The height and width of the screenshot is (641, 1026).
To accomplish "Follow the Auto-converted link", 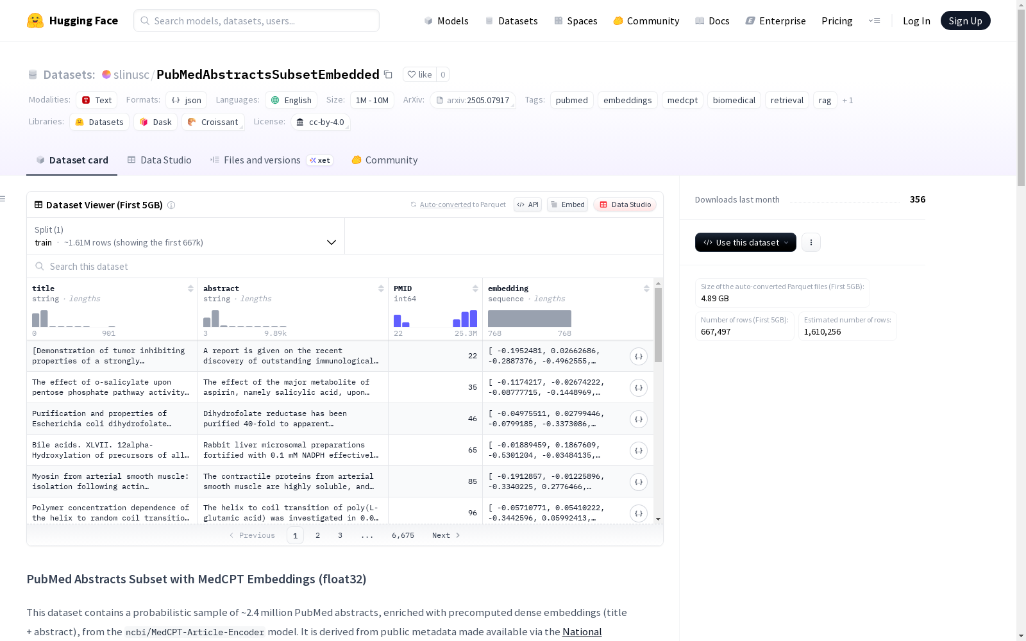I will point(445,204).
